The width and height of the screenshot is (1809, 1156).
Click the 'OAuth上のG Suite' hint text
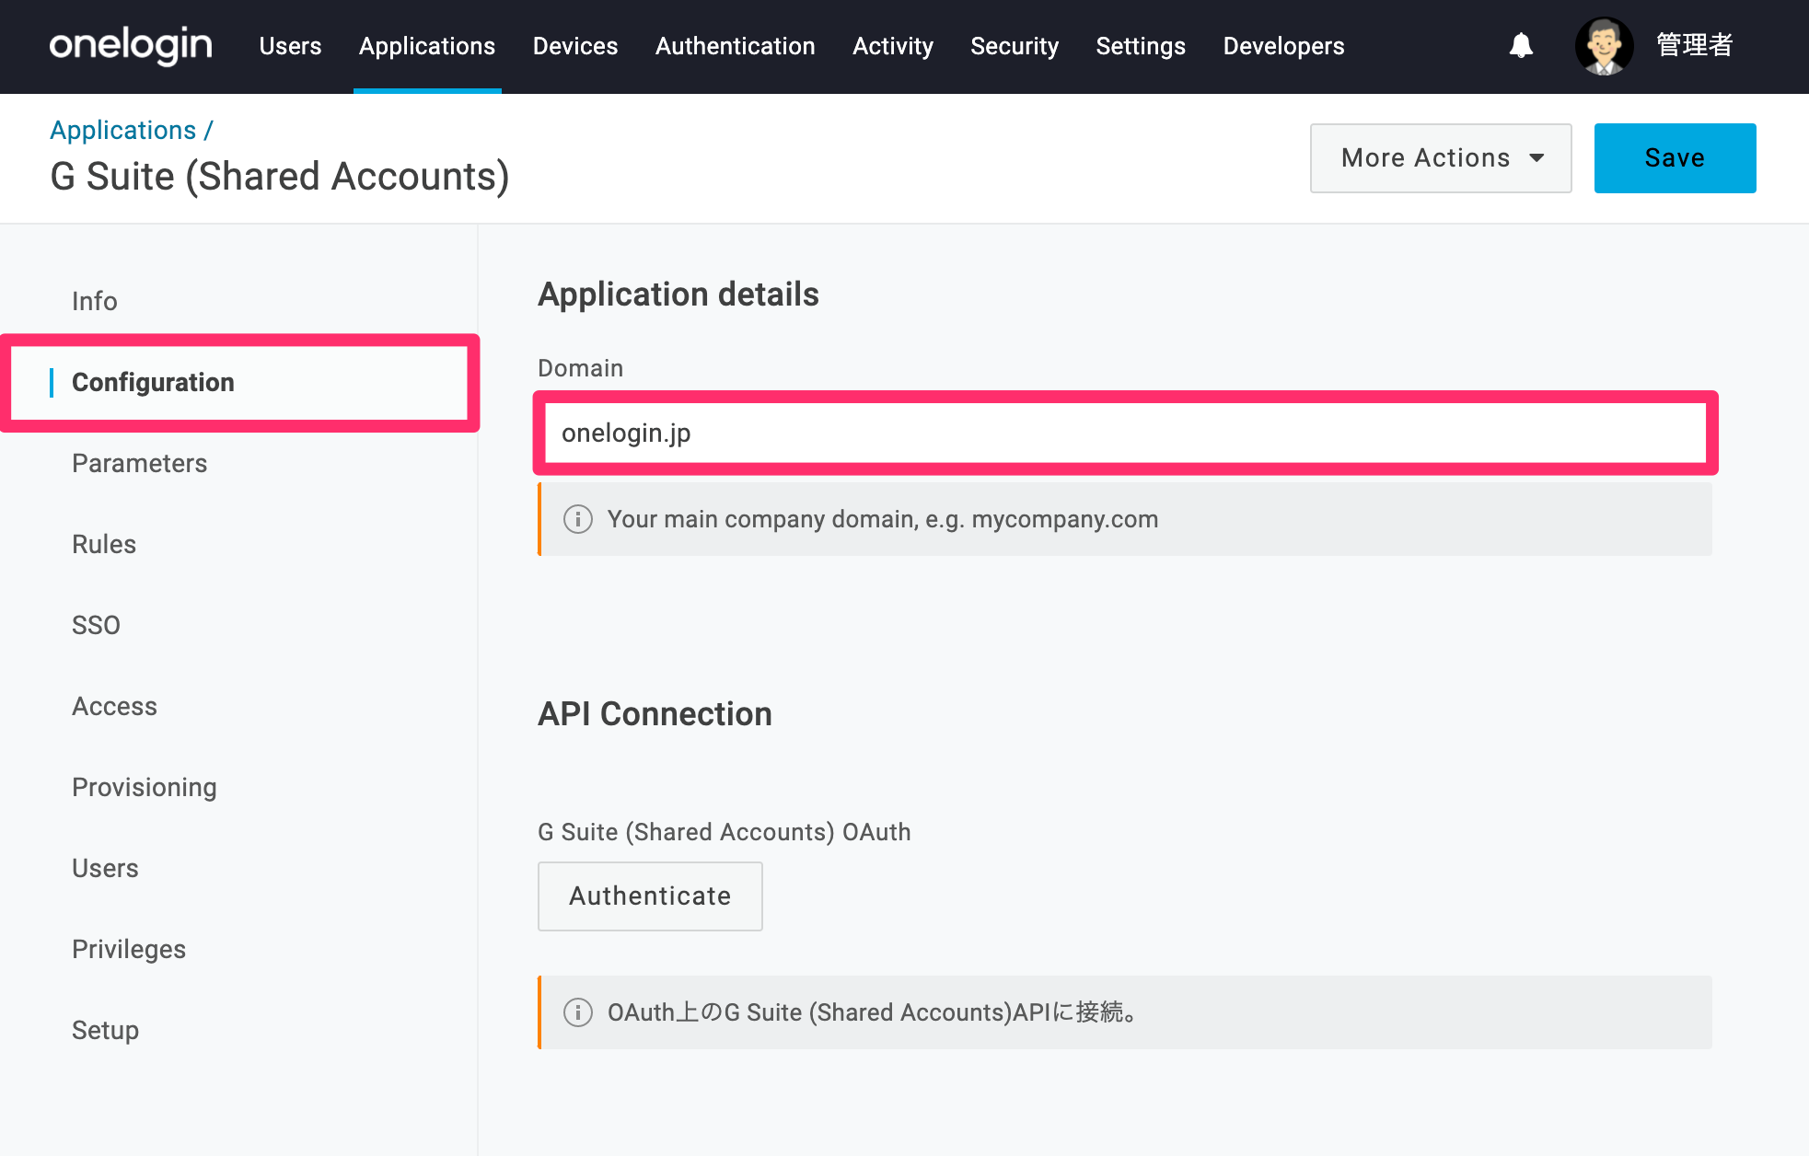875,1012
